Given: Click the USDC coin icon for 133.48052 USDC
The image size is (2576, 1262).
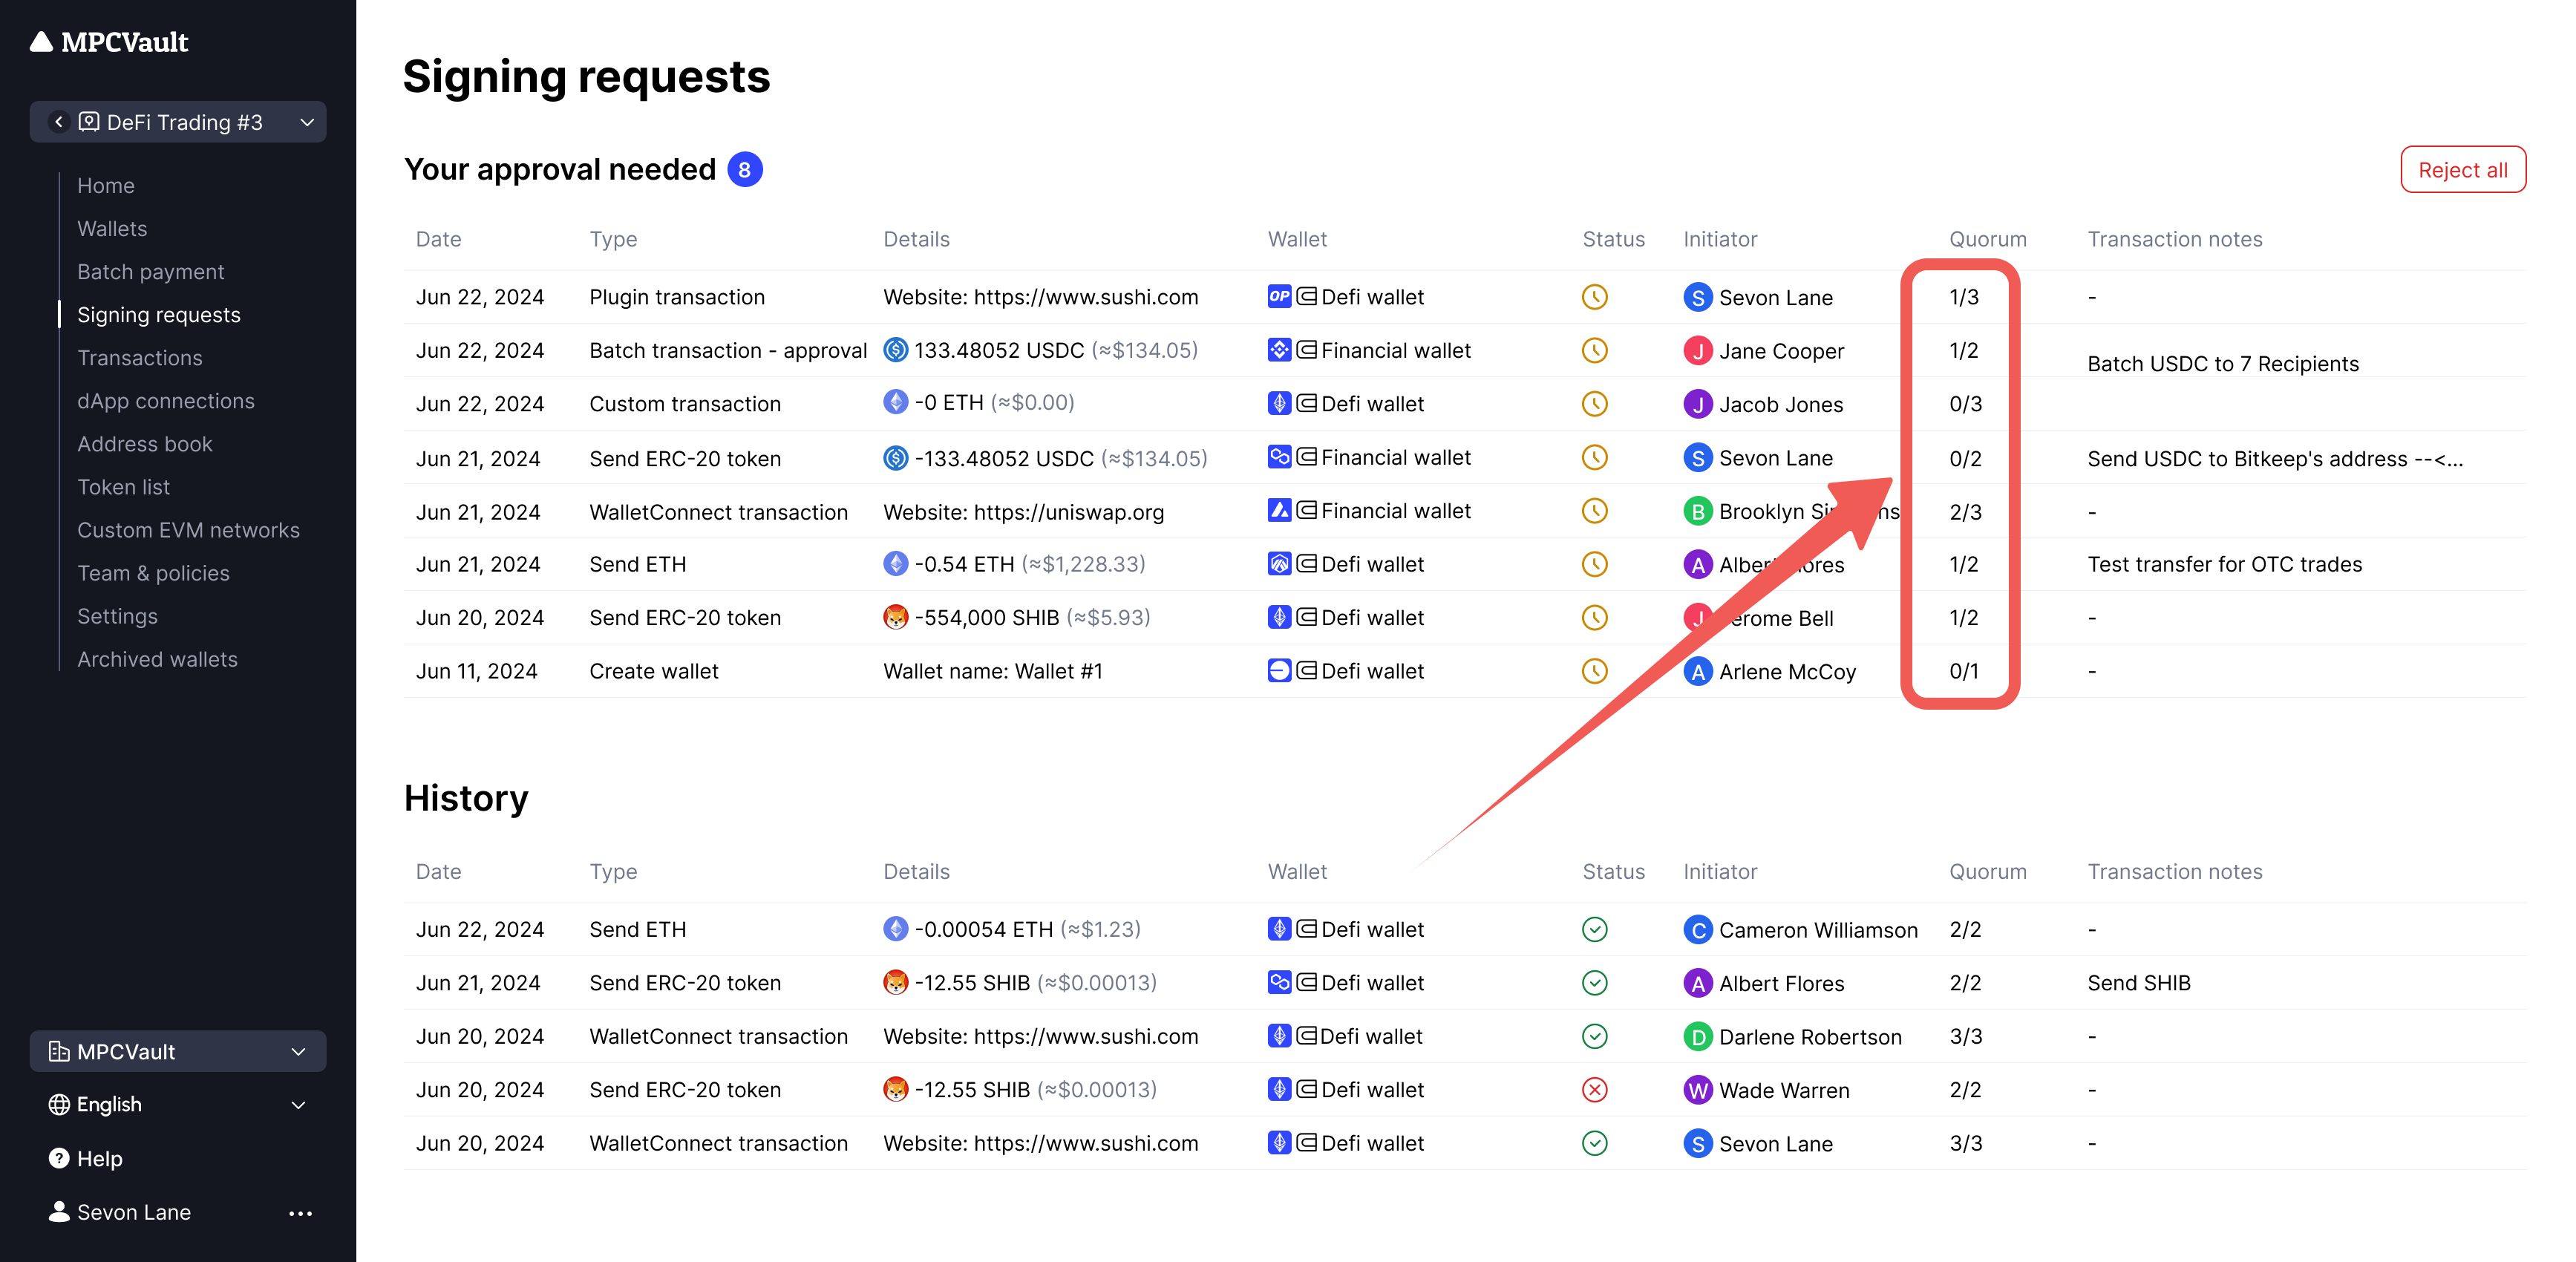Looking at the screenshot, I should pos(895,350).
